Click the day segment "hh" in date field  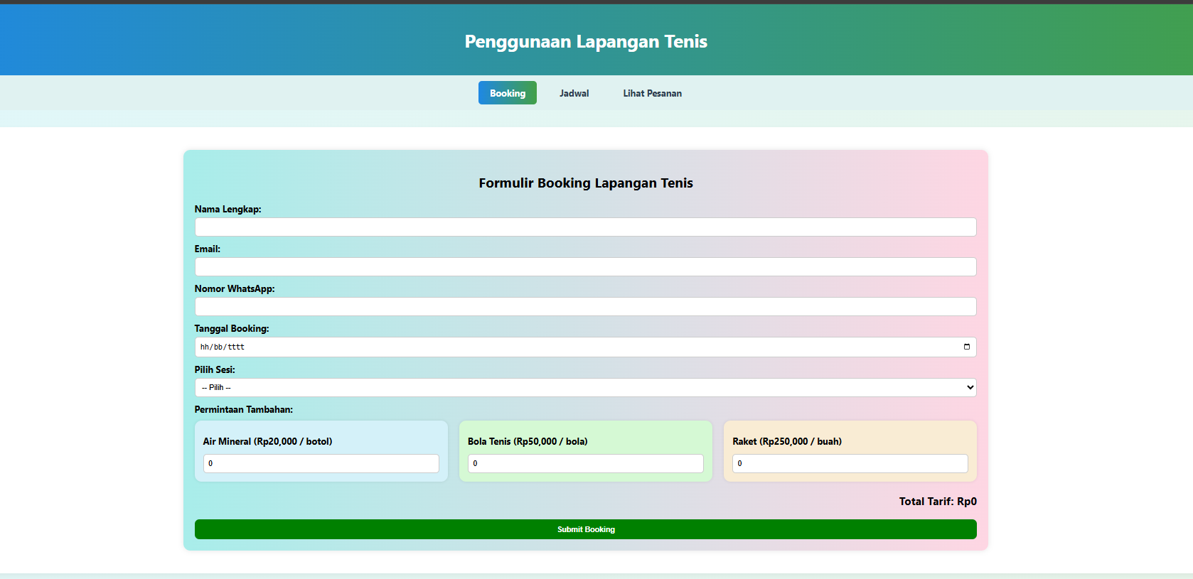coord(205,347)
